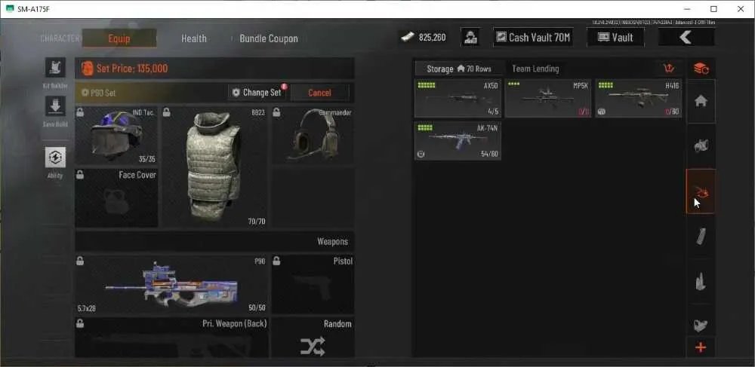Go back using the left chevron
The height and width of the screenshot is (367, 755).
686,37
